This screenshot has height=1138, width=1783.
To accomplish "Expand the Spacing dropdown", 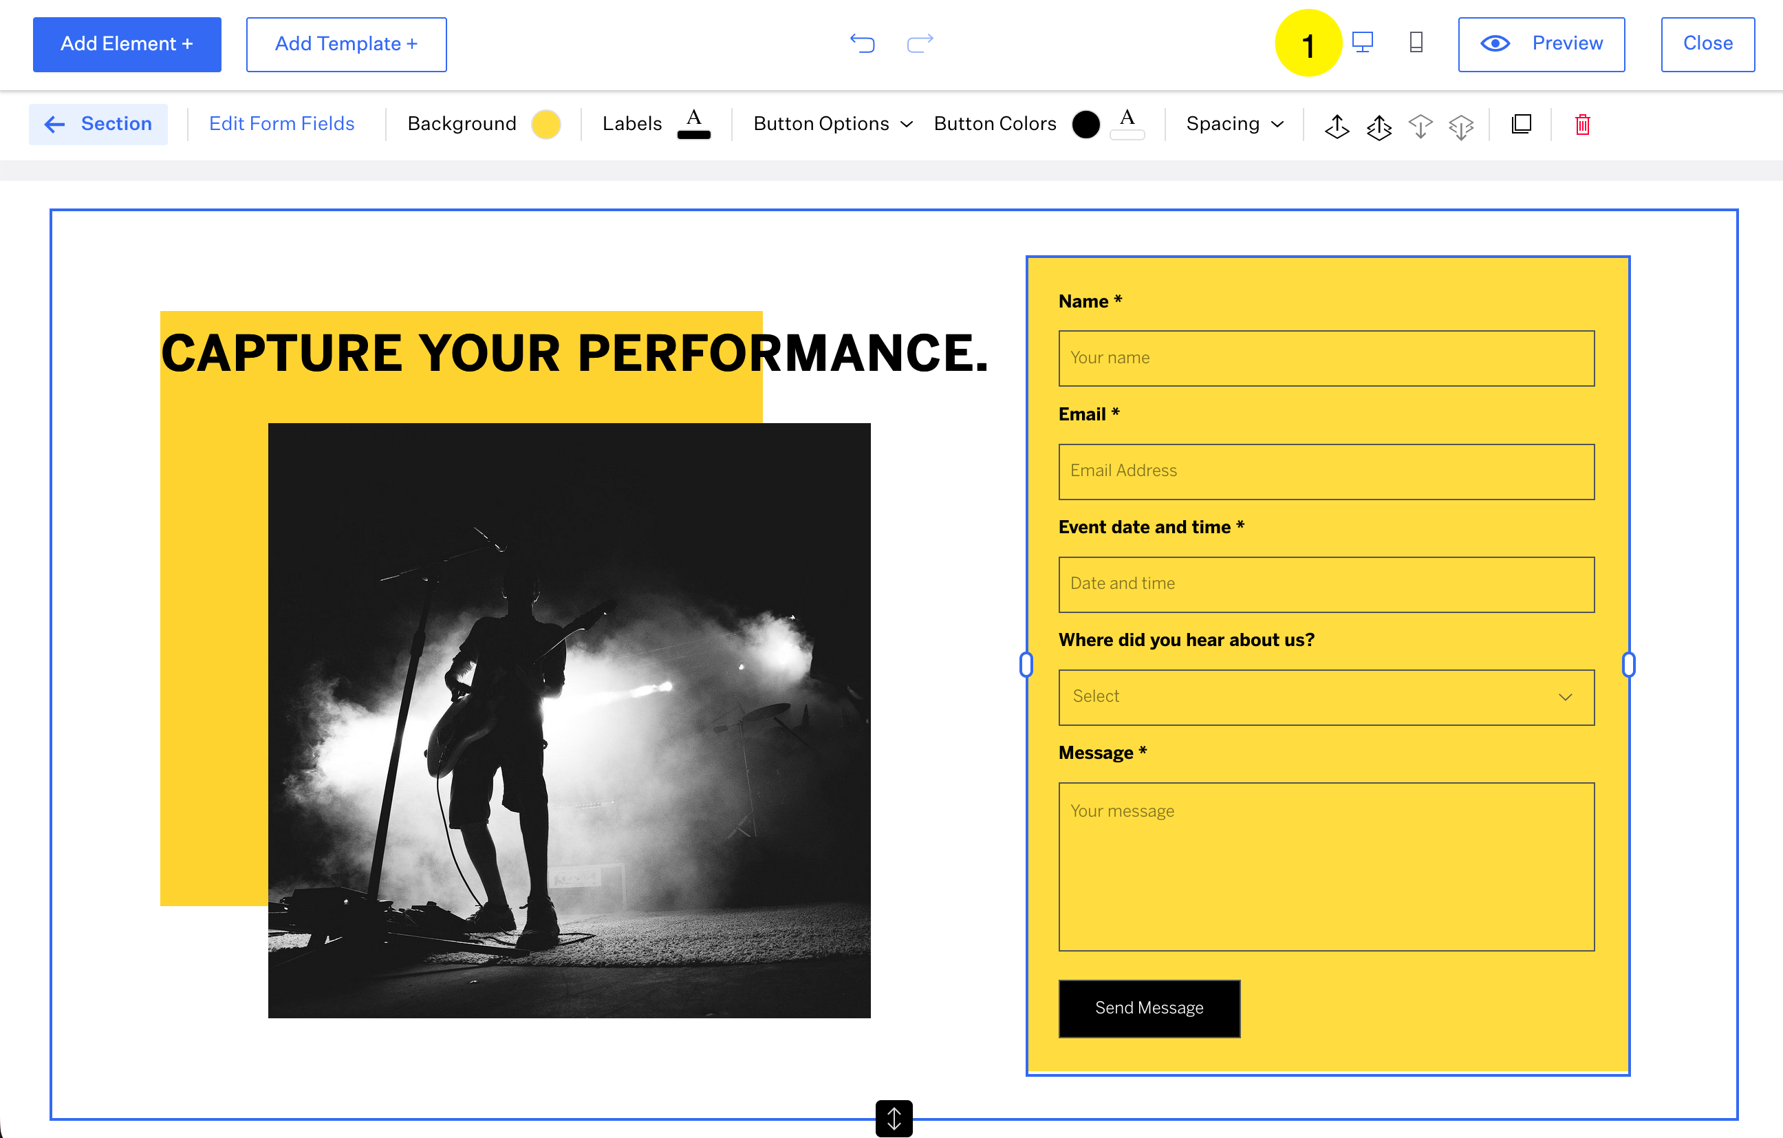I will [x=1234, y=124].
